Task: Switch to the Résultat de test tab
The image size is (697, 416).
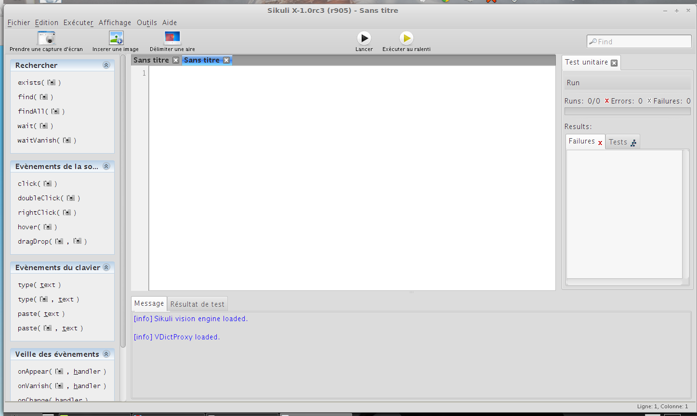Action: [x=197, y=304]
